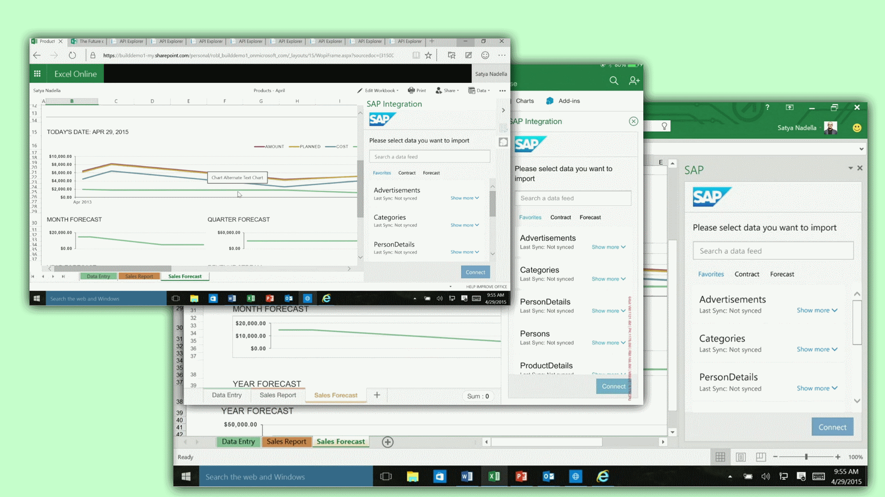
Task: Click yellow smiley feedback in desktop Excel
Action: 857,128
